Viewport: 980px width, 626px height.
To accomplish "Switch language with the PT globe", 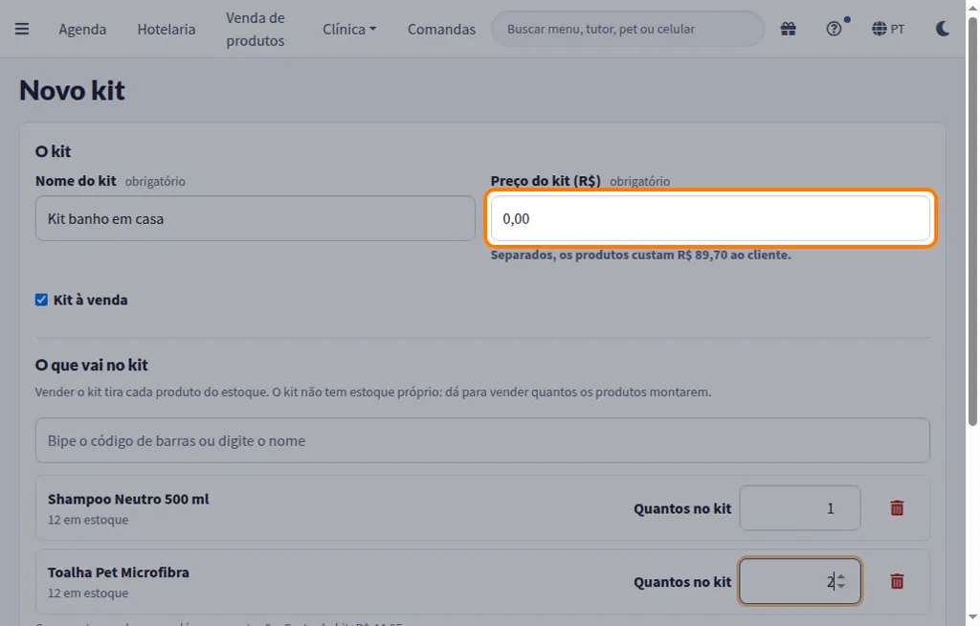I will coord(888,29).
